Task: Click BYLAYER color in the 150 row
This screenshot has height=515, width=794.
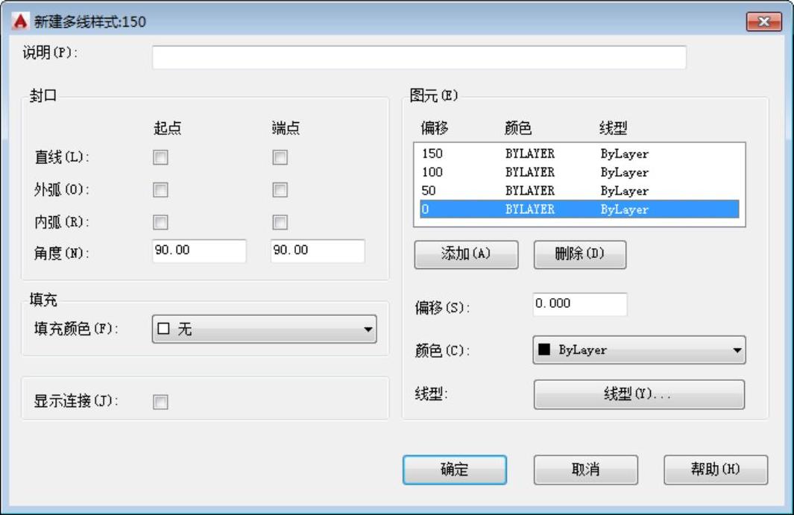Action: pos(529,154)
